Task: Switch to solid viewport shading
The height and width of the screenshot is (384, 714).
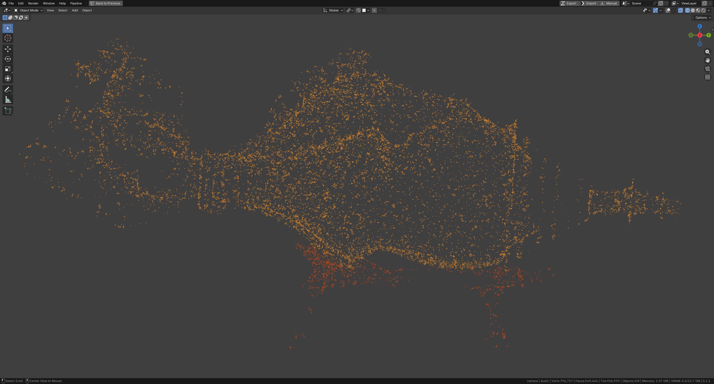Action: point(693,10)
